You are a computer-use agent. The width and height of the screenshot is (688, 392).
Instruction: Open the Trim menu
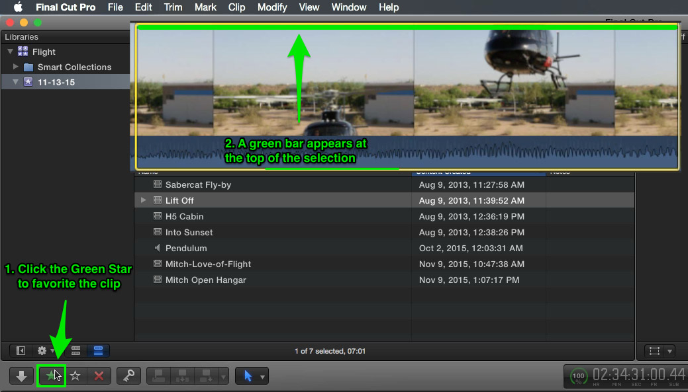click(173, 7)
